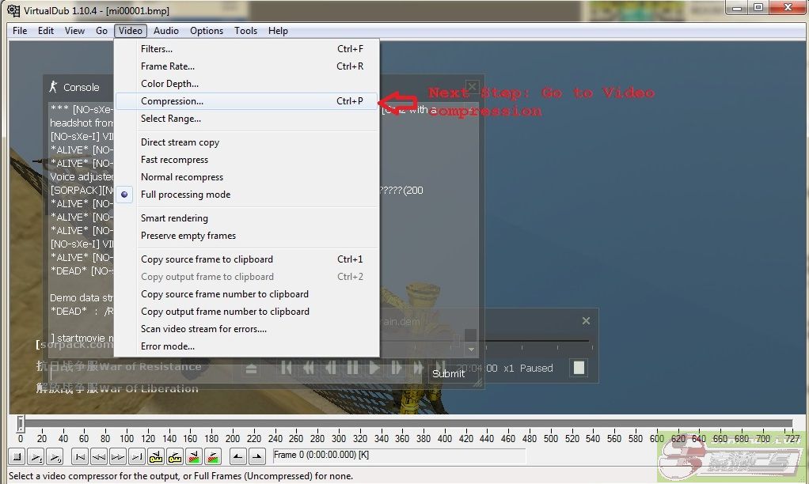The image size is (809, 484).
Task: Set the mark-out selection end
Action: point(257,456)
